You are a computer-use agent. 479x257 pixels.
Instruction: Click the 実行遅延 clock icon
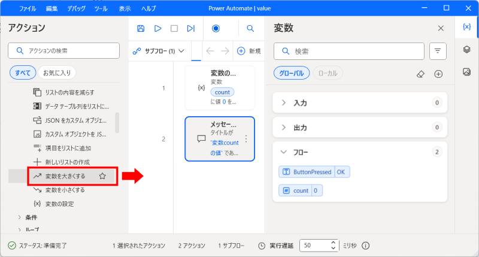tap(262, 246)
